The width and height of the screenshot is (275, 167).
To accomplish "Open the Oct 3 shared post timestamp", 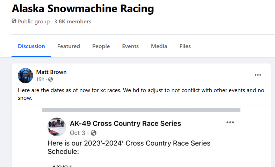I will click(77, 133).
